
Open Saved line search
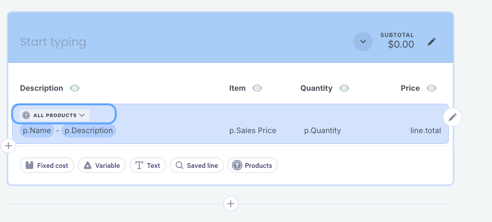coord(197,166)
